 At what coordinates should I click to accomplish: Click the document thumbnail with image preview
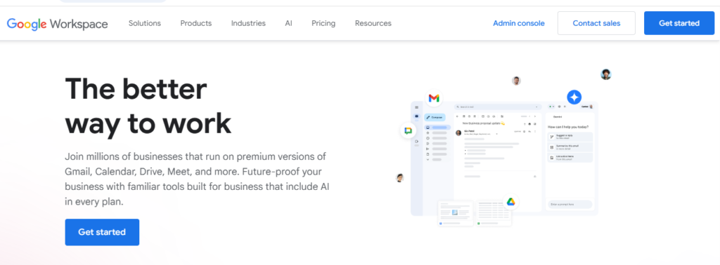(456, 213)
